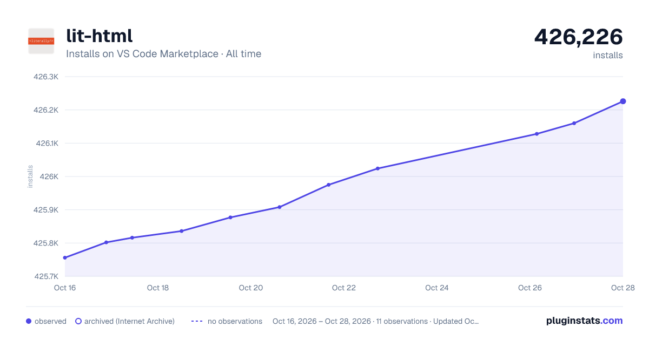Viewport: 649px width, 340px height.
Task: Click the vertical 'installs' y-axis title
Action: [30, 176]
